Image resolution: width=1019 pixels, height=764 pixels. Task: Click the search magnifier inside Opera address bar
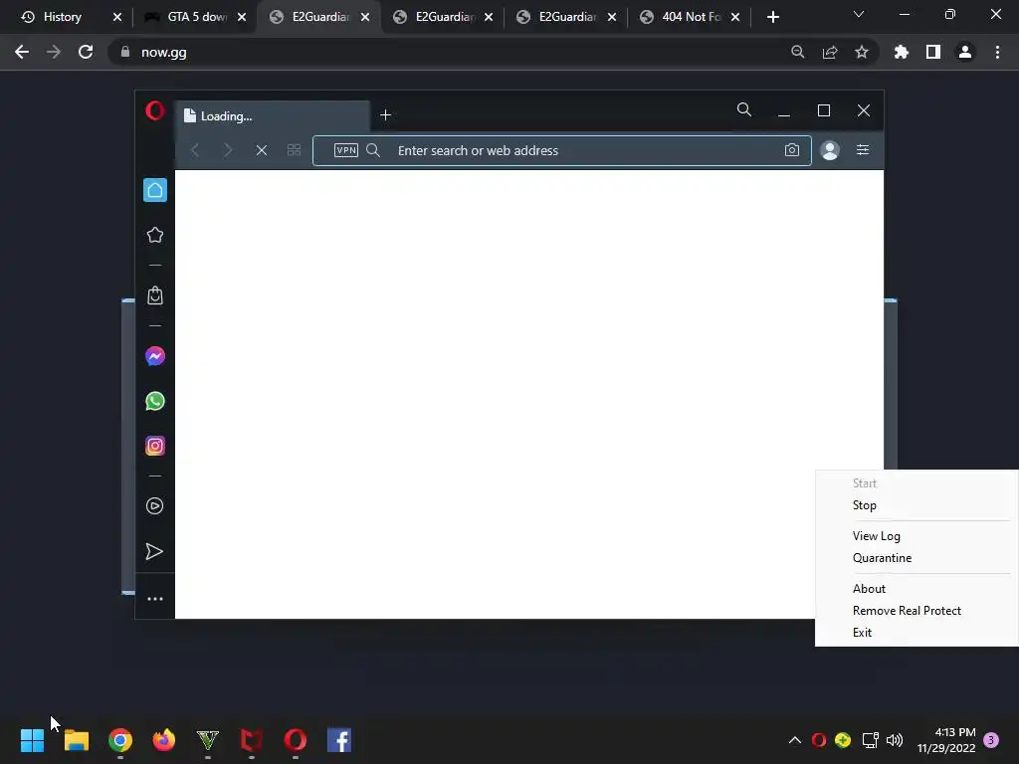(373, 150)
